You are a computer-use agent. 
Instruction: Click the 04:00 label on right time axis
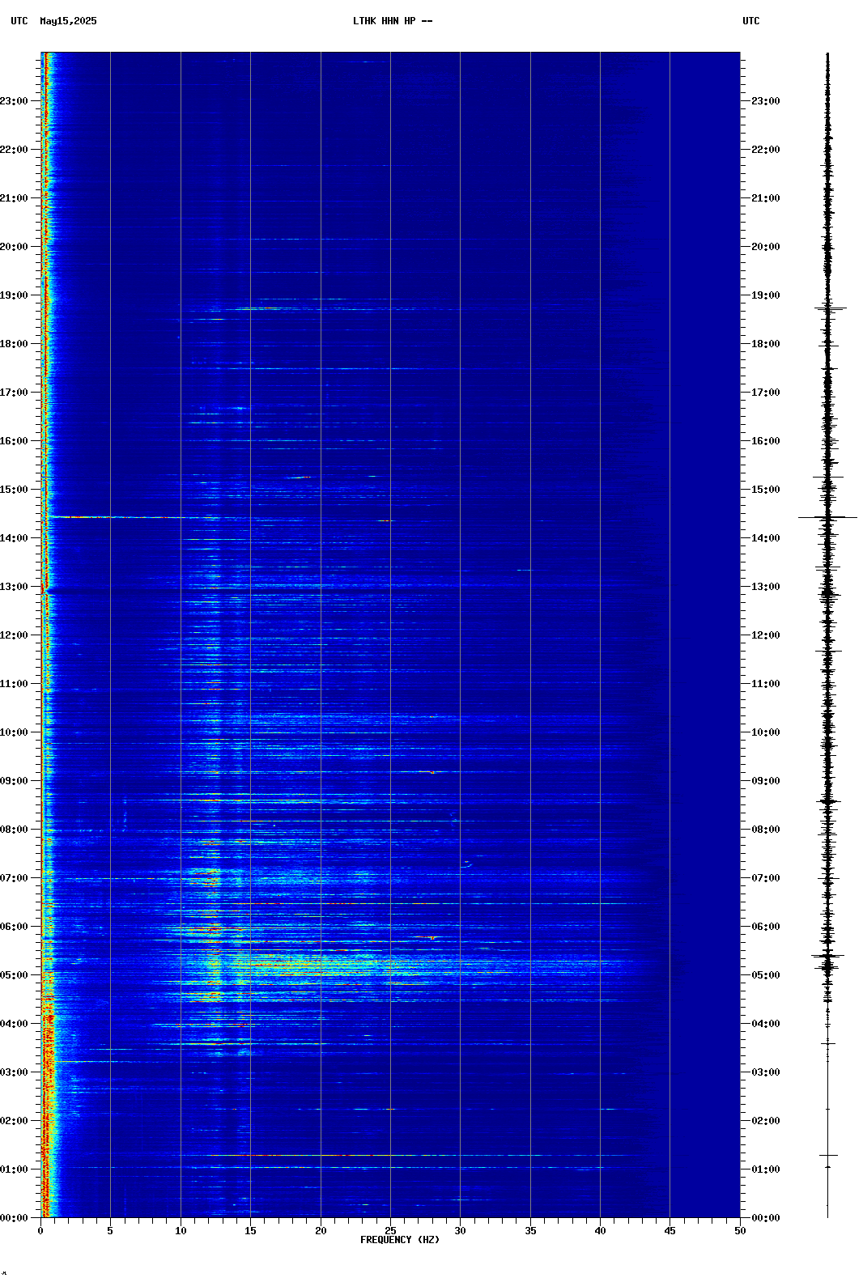tap(766, 1024)
